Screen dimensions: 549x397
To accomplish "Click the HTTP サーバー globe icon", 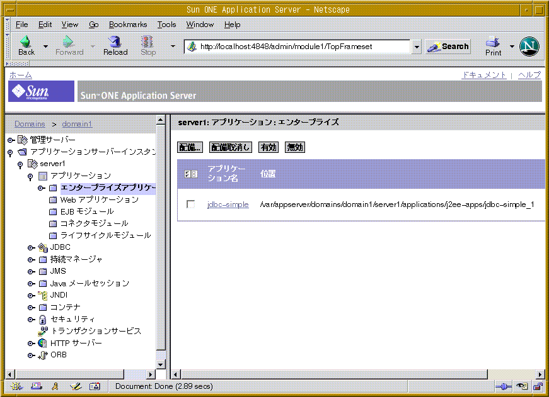I will click(x=43, y=343).
